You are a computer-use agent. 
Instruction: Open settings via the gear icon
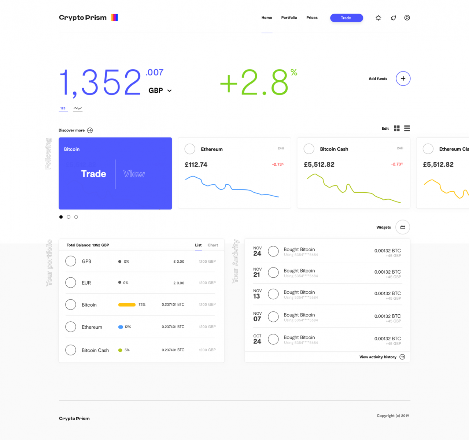pyautogui.click(x=378, y=18)
